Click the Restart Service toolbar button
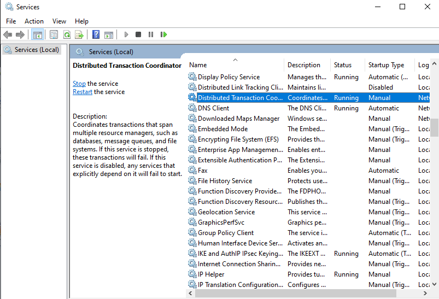Viewport: 439px width, 299px height. [163, 34]
